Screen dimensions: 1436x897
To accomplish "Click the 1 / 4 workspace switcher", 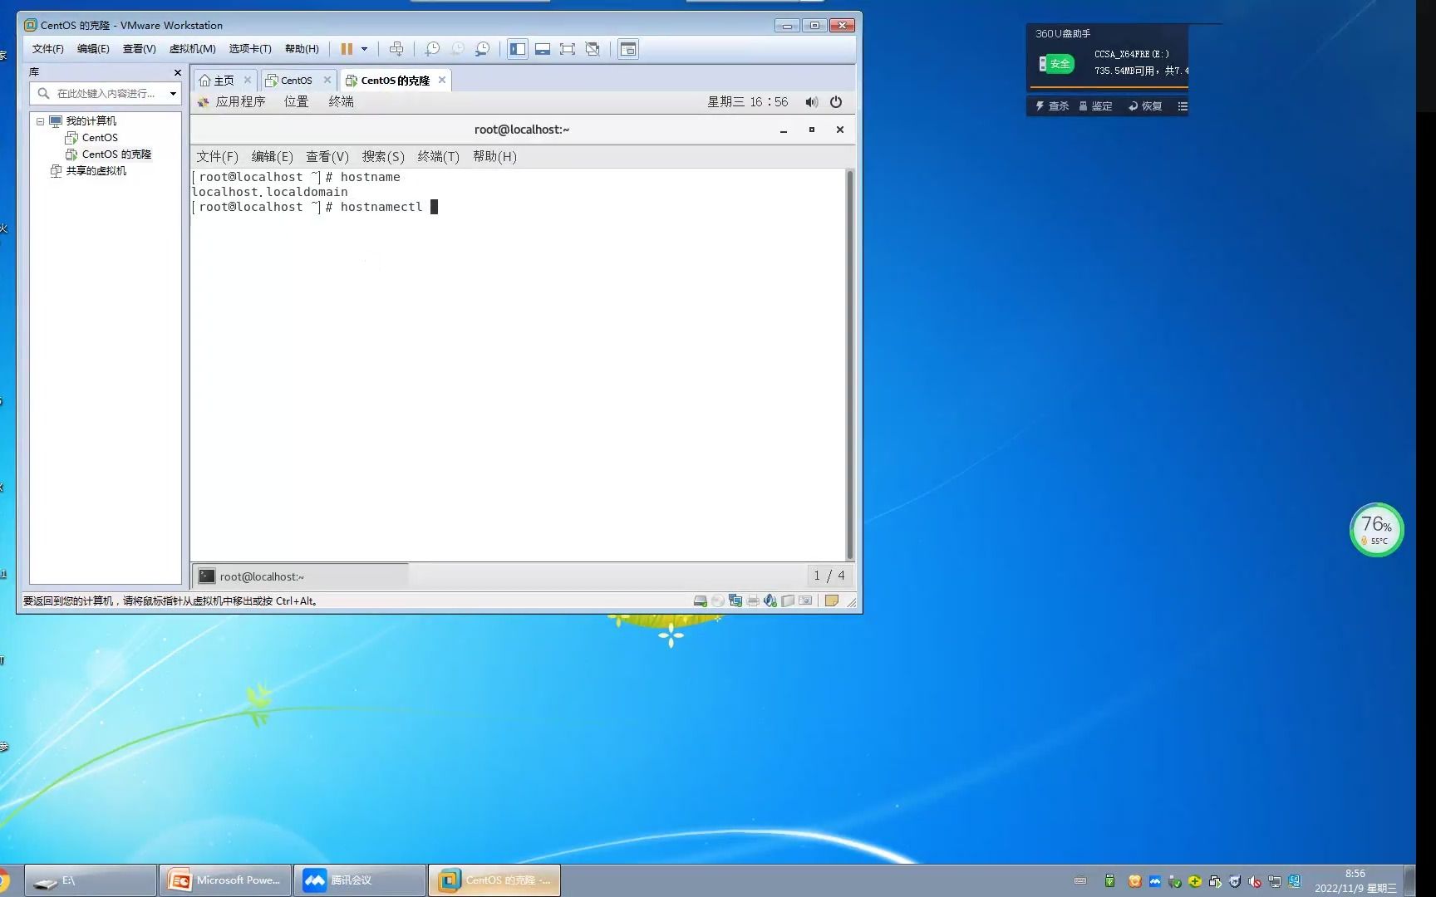I will point(829,576).
